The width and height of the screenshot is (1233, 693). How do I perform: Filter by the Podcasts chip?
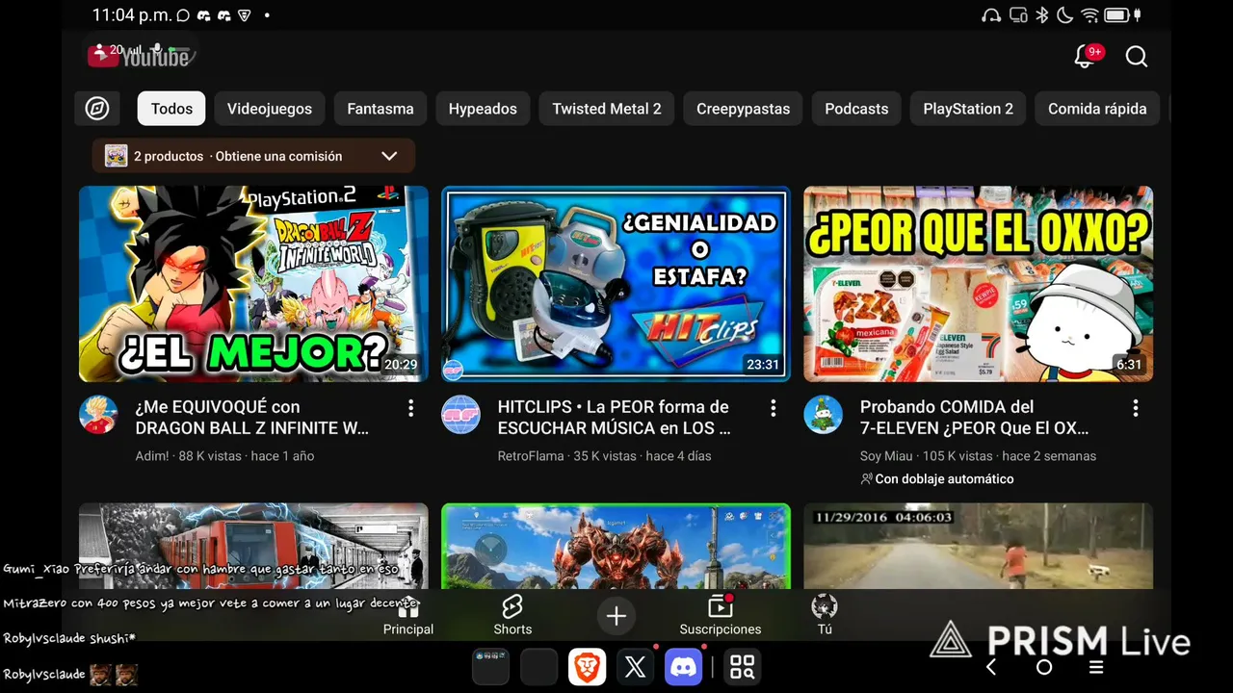[856, 109]
